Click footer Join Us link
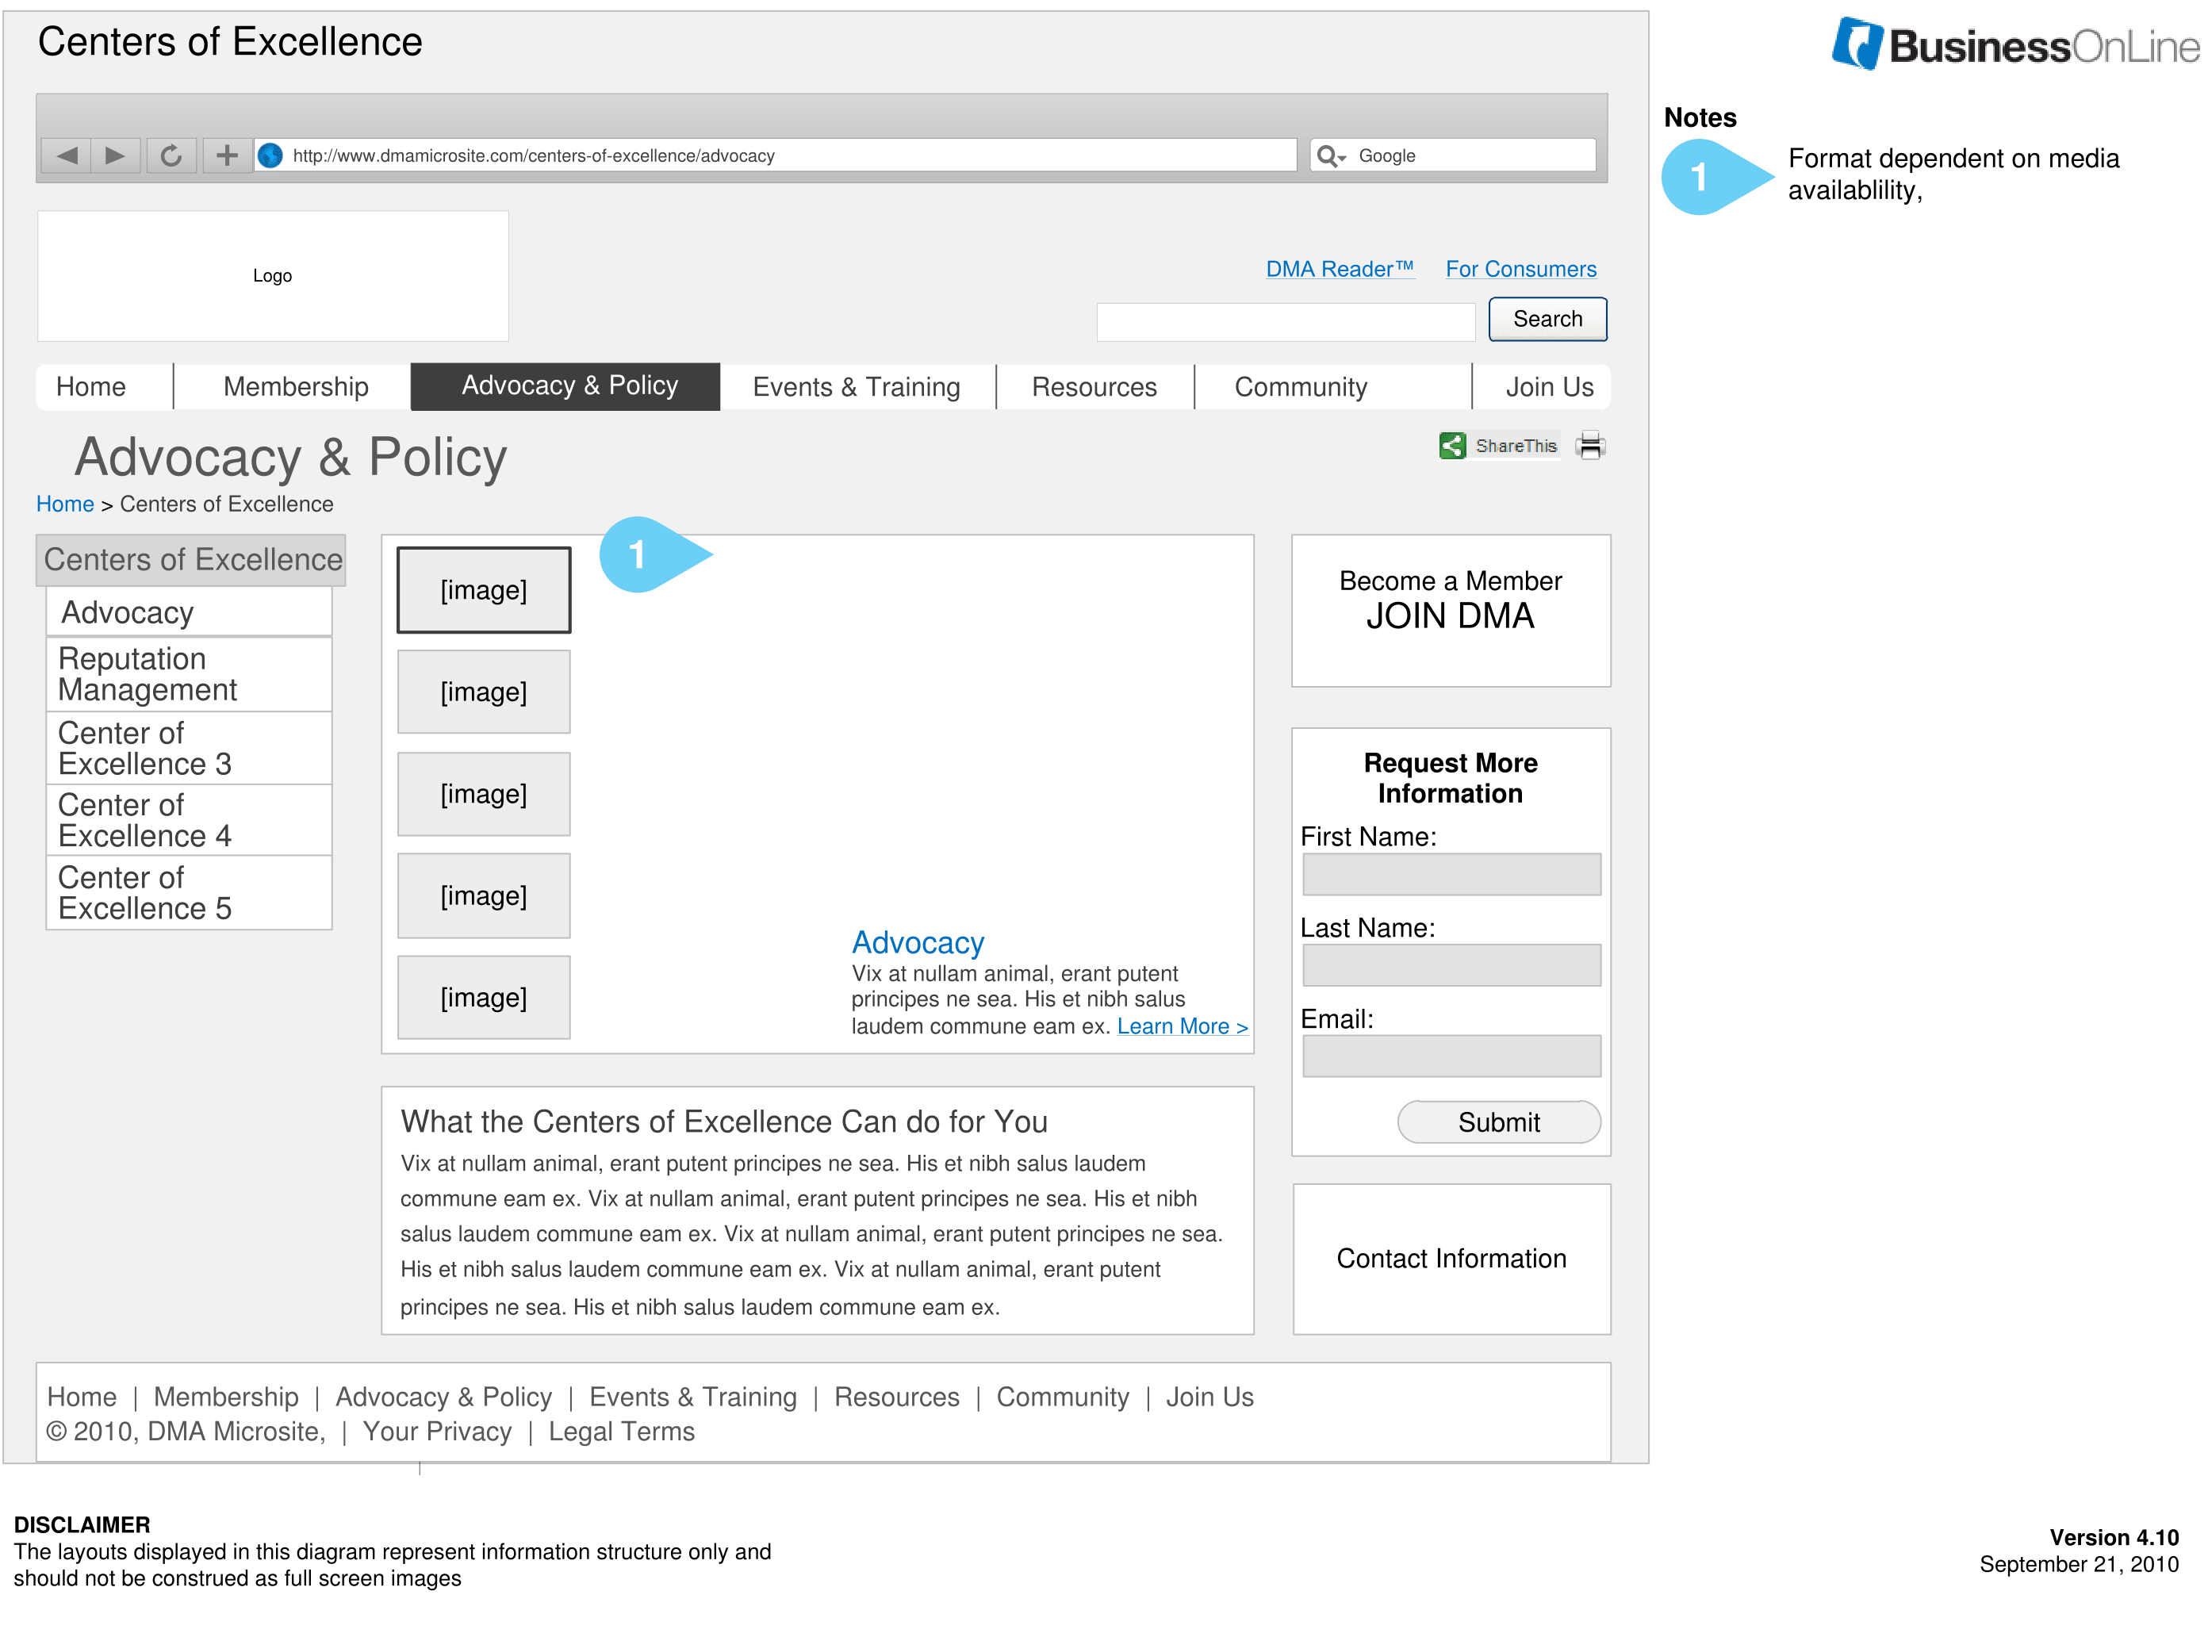The image size is (2208, 1637). (1209, 1397)
